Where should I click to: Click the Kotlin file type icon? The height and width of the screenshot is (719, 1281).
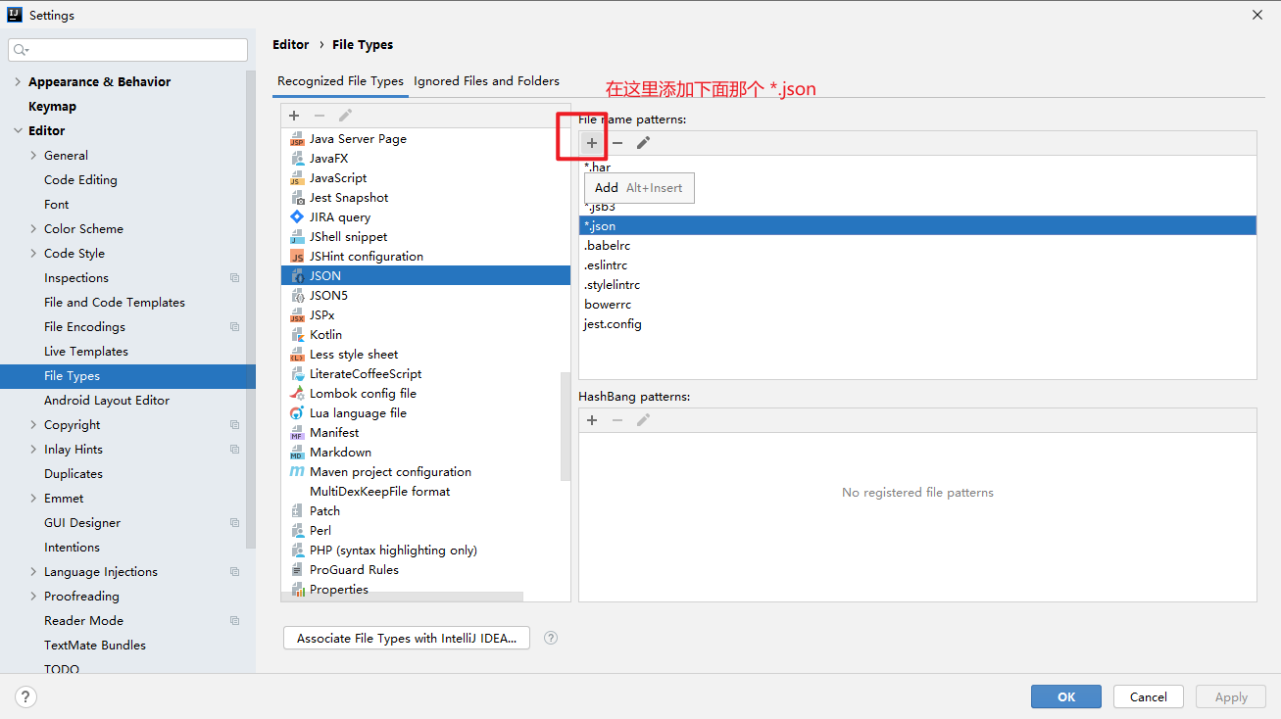[x=297, y=335]
